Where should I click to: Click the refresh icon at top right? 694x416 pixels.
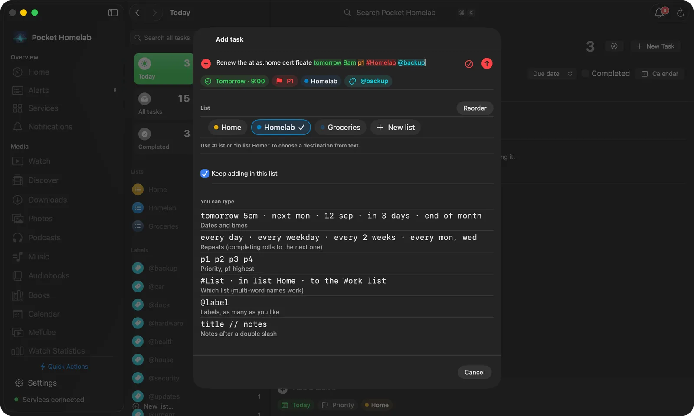[681, 13]
